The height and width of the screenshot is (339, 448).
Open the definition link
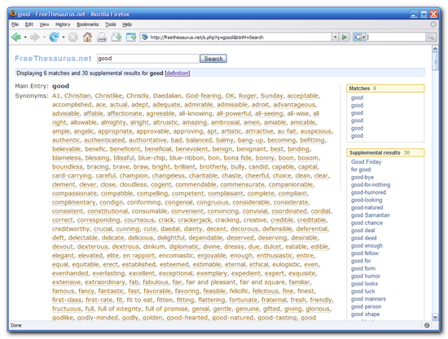178,73
